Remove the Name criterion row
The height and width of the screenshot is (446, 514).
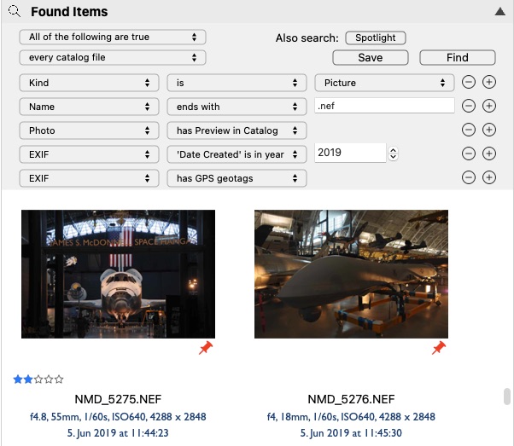pyautogui.click(x=469, y=106)
